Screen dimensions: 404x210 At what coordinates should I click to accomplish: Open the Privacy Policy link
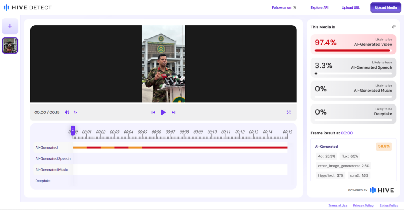pos(363,206)
